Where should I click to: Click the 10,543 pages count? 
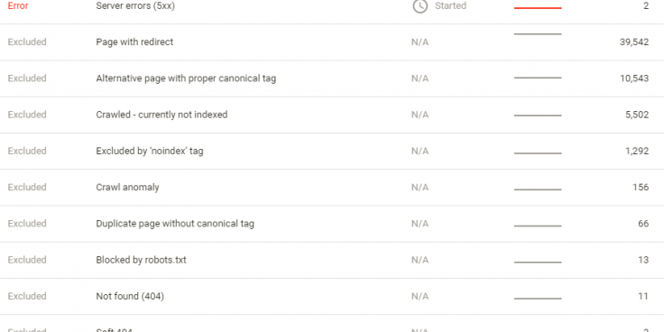point(634,78)
